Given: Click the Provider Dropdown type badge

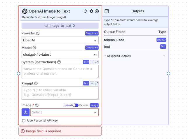Looking at the screenshot, I should 92,33.
